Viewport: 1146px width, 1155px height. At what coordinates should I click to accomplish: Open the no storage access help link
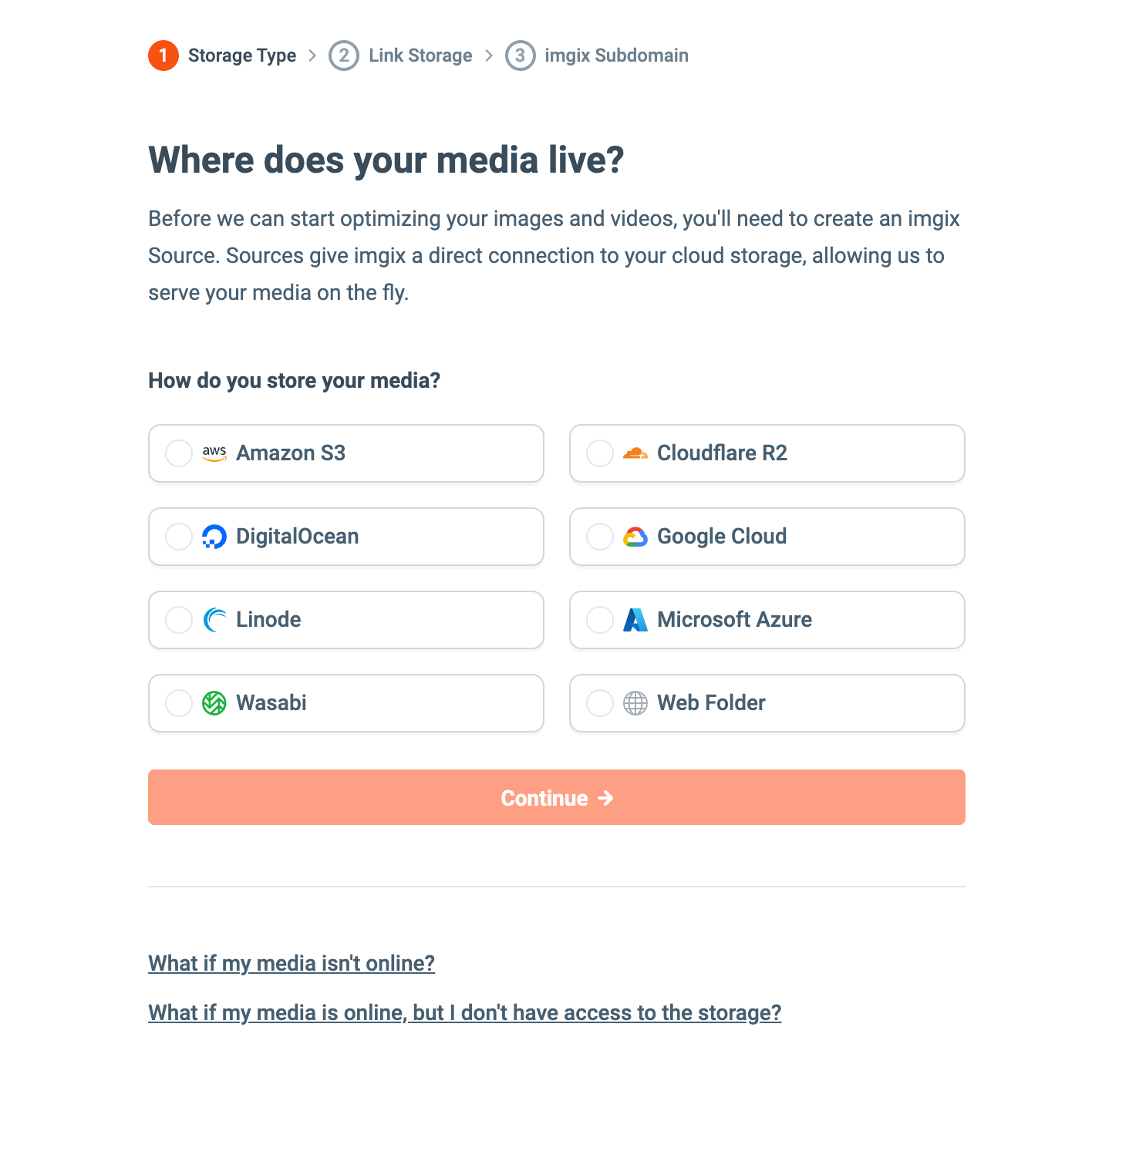[x=465, y=1012]
